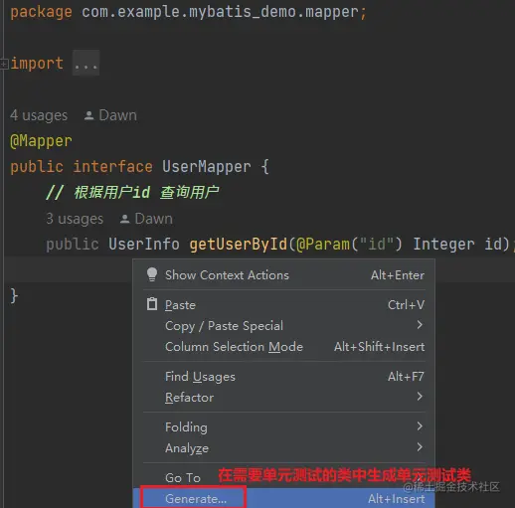Click the UserInfo return type
Image resolution: width=515 pixels, height=508 pixels.
coord(144,245)
